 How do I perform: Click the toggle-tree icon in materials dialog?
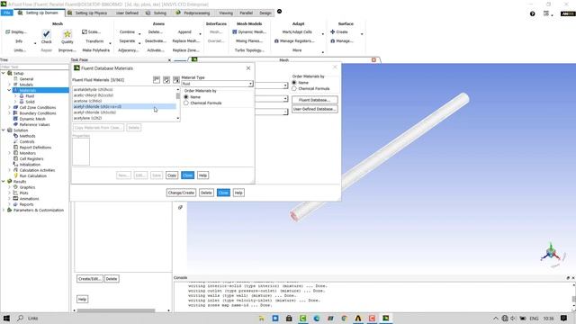pos(157,80)
